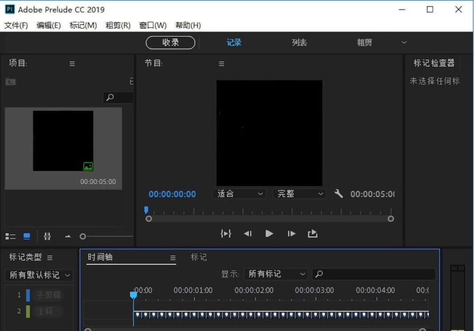Screen dimensions: 474x331
Task: Open the 标记(M) menu
Action: point(83,25)
